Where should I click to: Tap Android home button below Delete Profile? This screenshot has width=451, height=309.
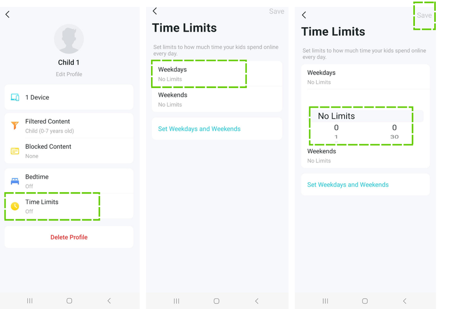[69, 301]
